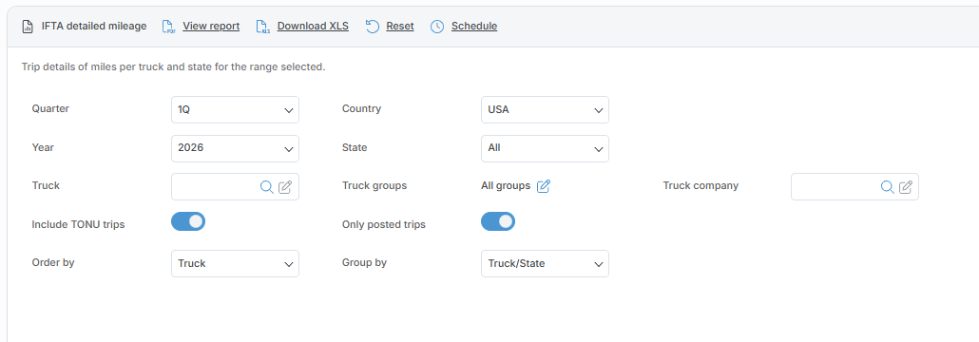The image size is (979, 342).
Task: Click the Truck groups label
Action: click(x=374, y=186)
